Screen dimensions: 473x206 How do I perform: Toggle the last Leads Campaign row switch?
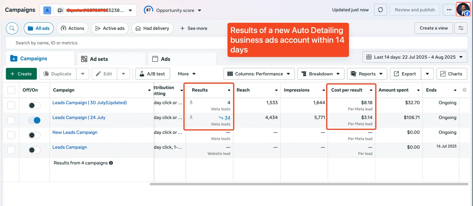point(34,150)
